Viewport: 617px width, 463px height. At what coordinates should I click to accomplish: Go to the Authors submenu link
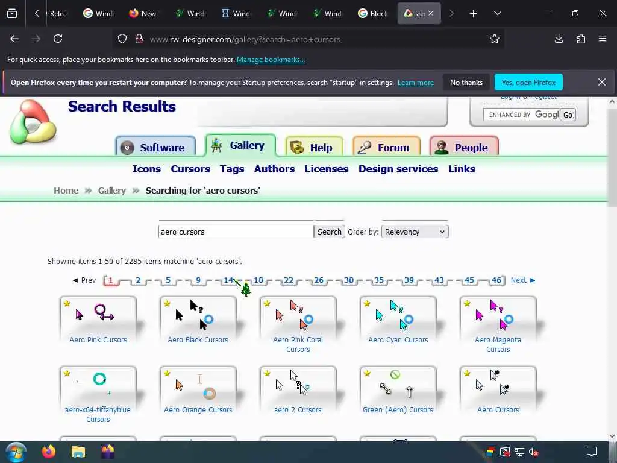274,169
